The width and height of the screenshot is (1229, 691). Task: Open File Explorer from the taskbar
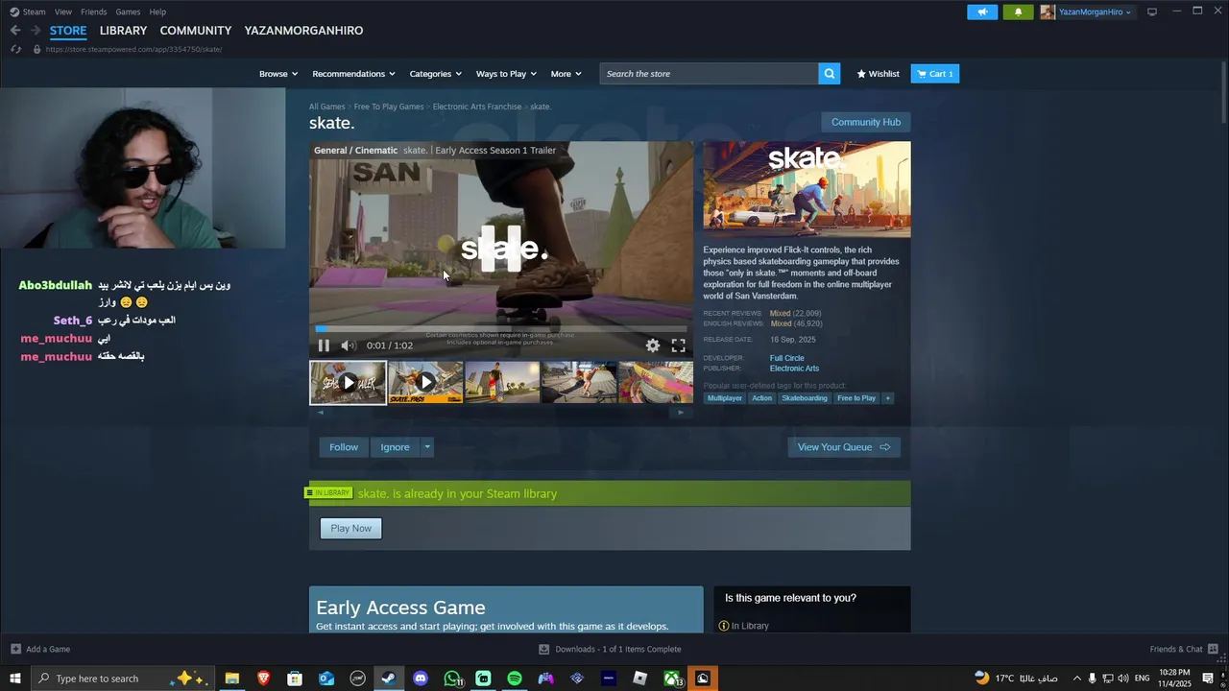231,679
